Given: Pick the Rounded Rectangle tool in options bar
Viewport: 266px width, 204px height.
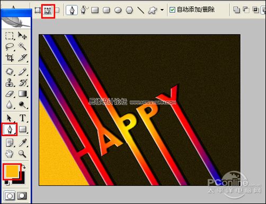Looking at the screenshot, I should click(x=107, y=10).
